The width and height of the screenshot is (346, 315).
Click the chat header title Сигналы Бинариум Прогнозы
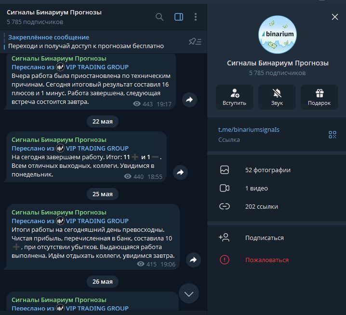54,13
